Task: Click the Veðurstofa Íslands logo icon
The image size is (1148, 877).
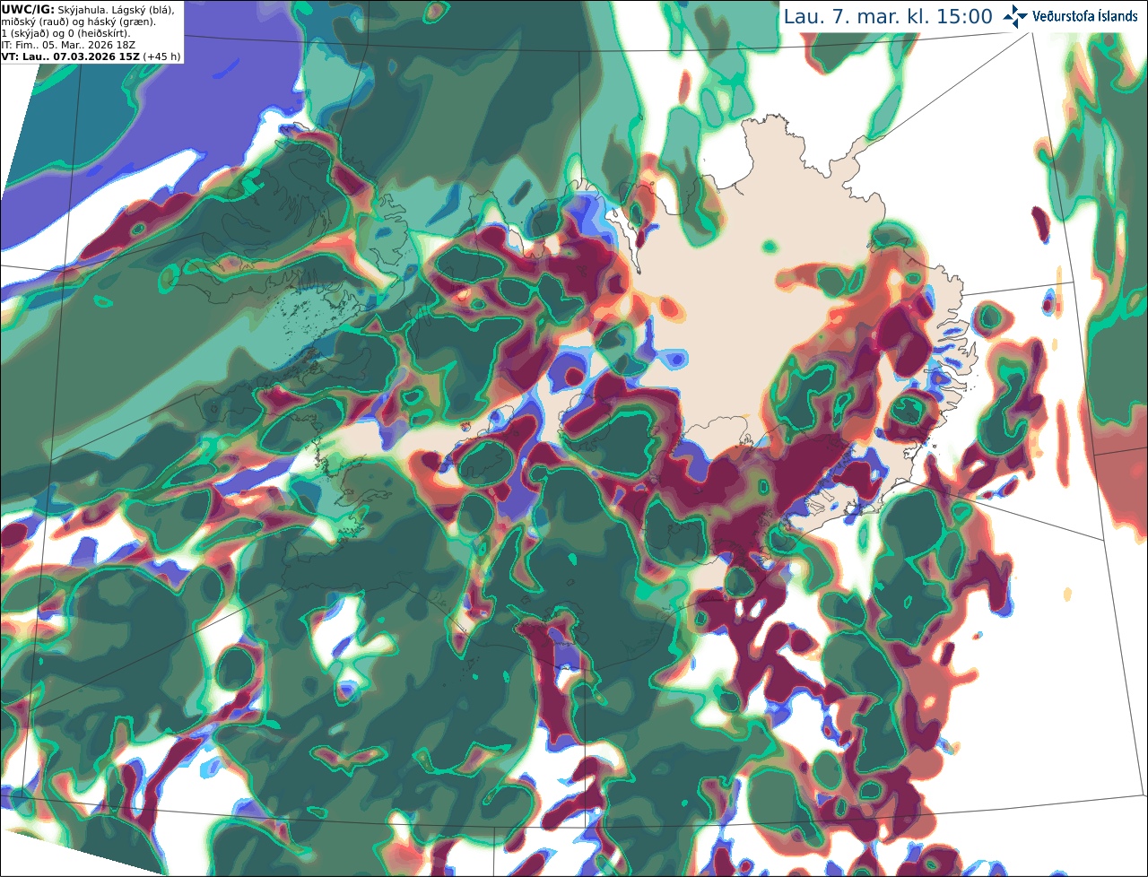Action: 1015,16
